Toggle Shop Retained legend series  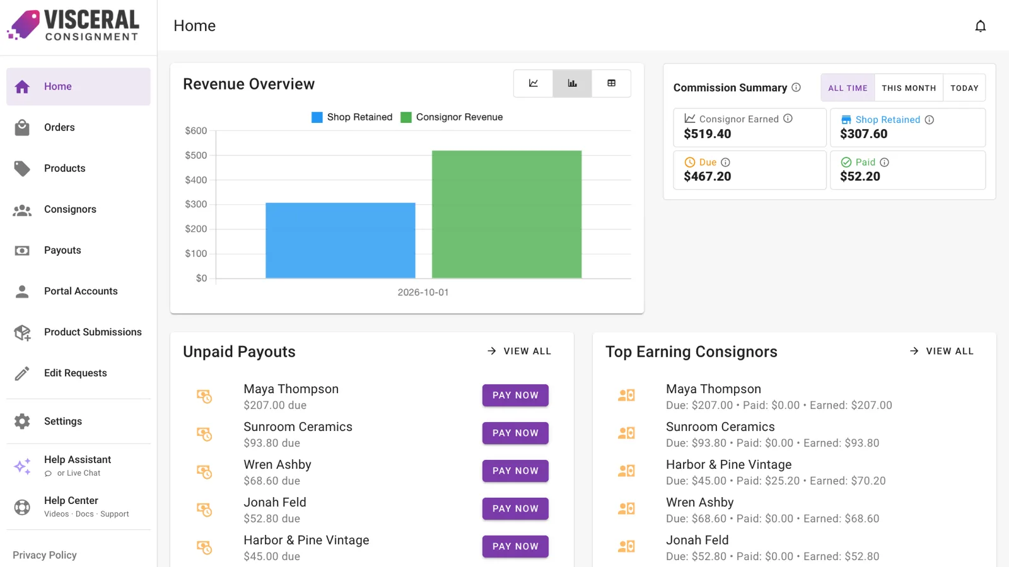[x=352, y=117]
